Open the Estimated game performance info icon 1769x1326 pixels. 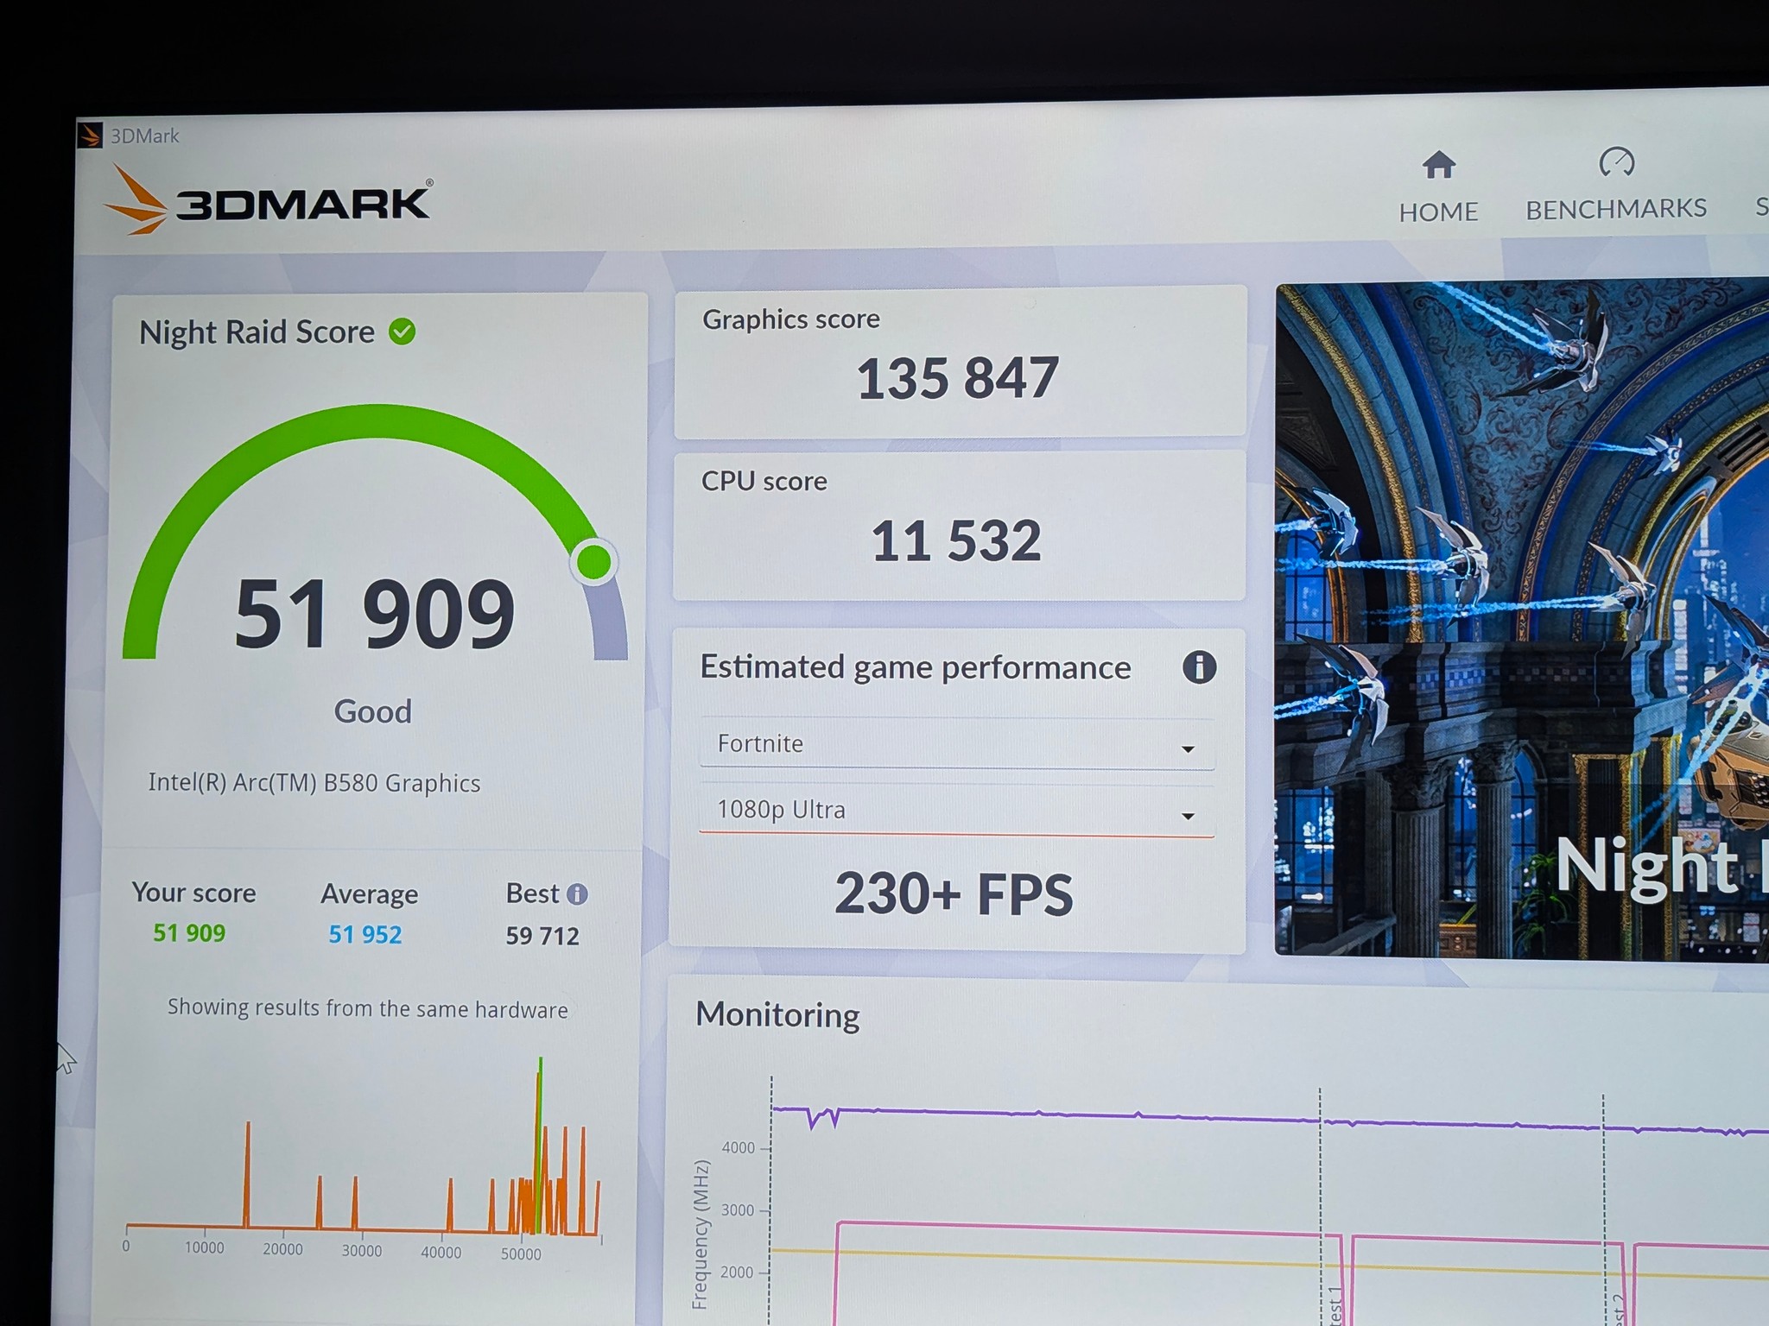click(1199, 667)
